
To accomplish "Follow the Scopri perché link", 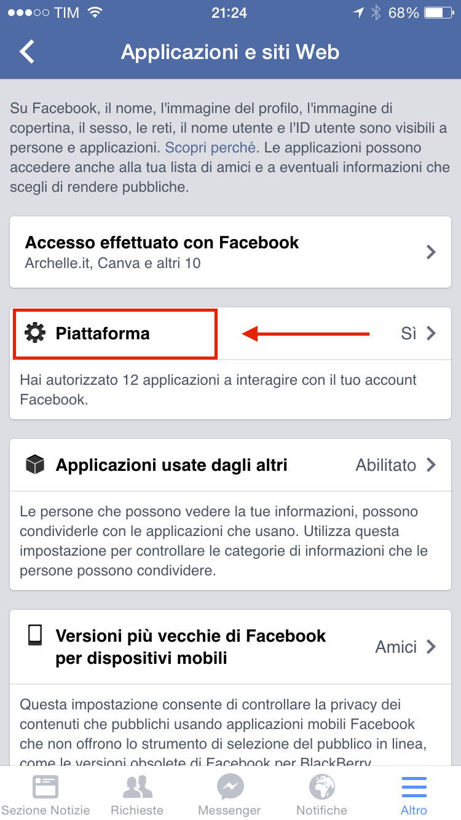I will click(210, 148).
